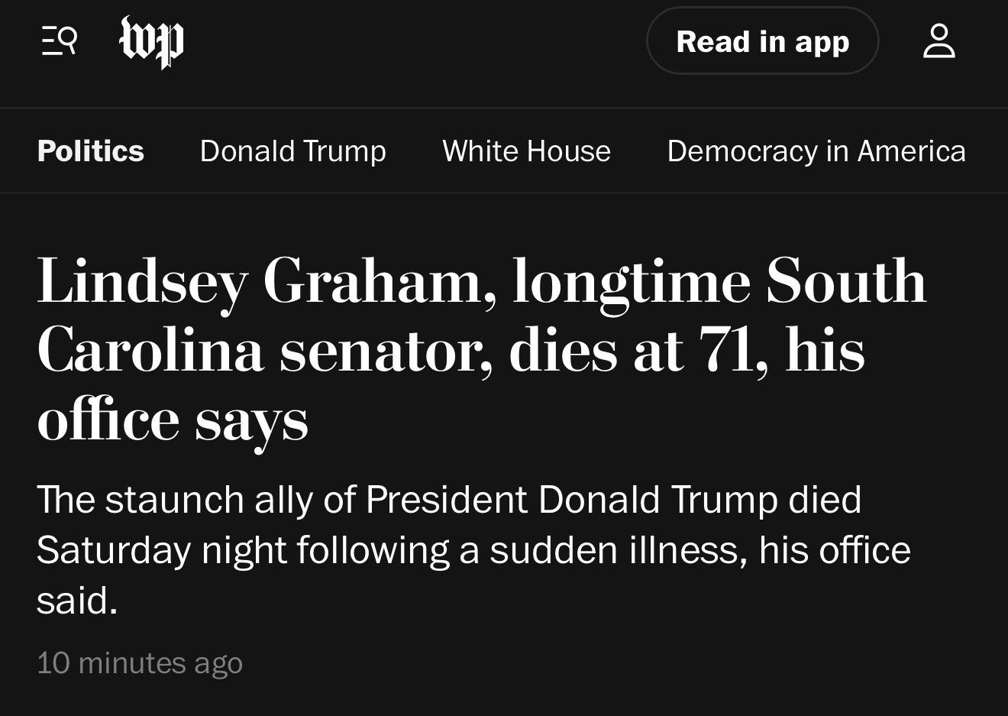The height and width of the screenshot is (716, 1008).
Task: Click 'President Donald Trump' in the summary
Action: [x=571, y=500]
